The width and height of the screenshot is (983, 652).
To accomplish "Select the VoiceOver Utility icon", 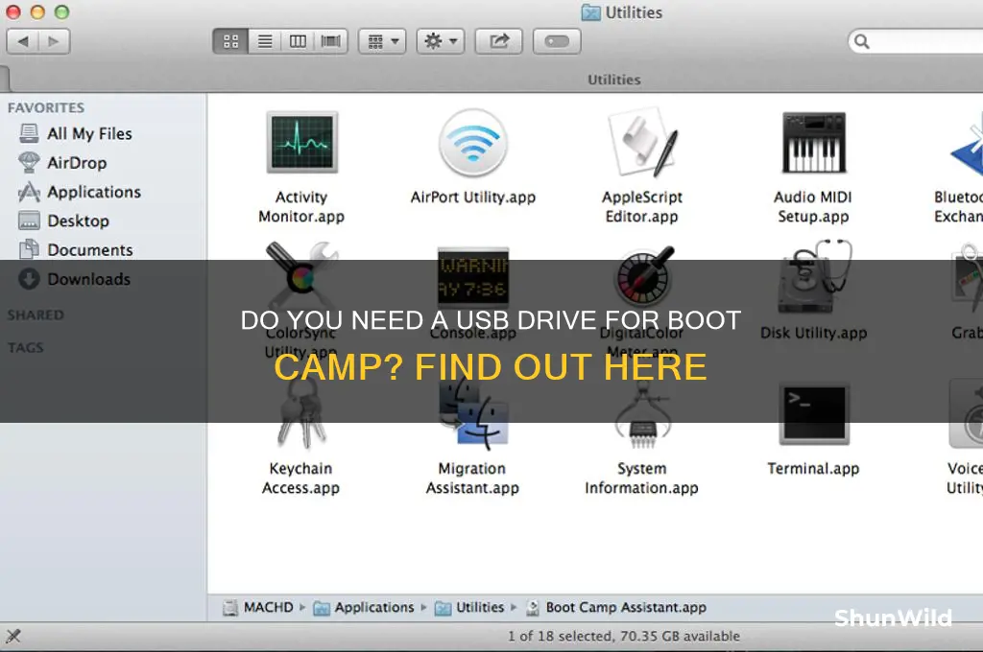I will click(966, 413).
